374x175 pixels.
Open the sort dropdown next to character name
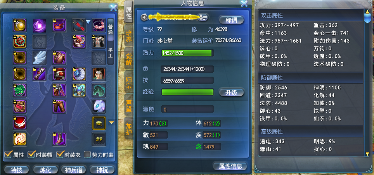coord(203,17)
